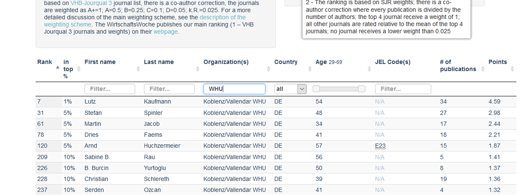Click the First name filter field
521x195 pixels.
coord(110,89)
